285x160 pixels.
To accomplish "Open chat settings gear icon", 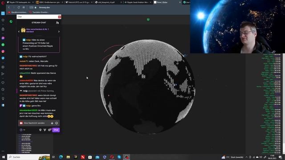I will (49, 130).
